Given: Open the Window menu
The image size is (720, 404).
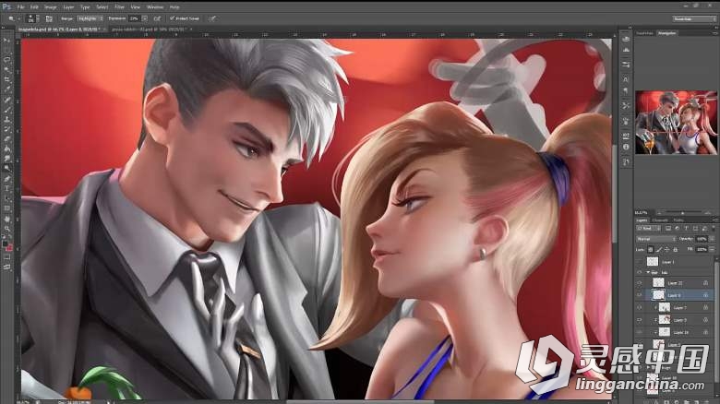Looking at the screenshot, I should pyautogui.click(x=155, y=7).
